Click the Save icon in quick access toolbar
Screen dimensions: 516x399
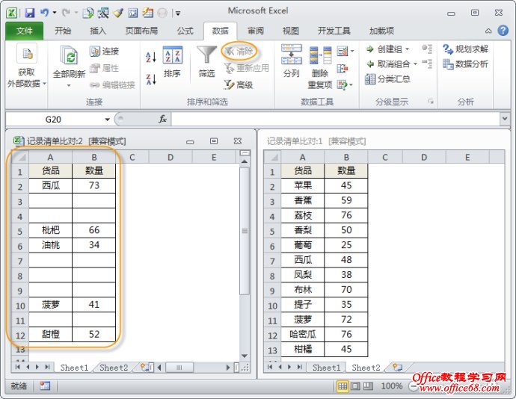[29, 13]
